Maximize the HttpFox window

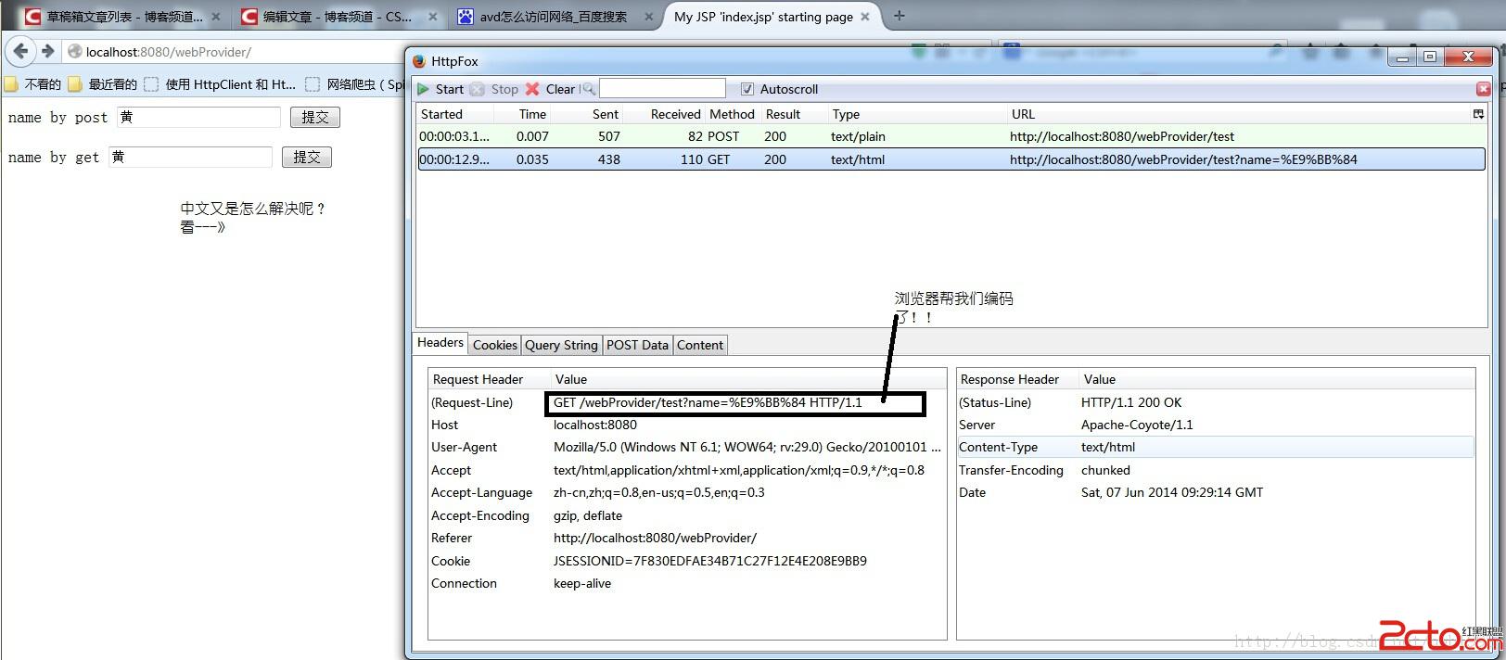pos(1430,57)
